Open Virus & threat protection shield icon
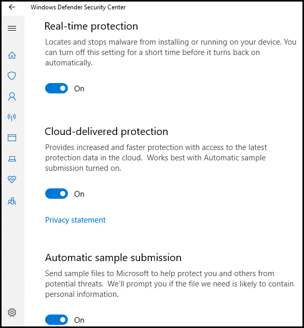 pos(12,76)
